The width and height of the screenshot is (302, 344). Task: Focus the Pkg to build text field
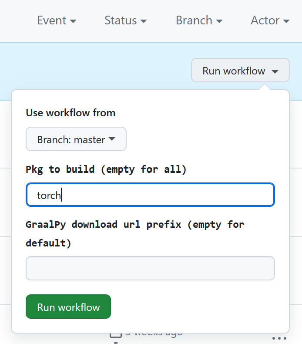150,195
